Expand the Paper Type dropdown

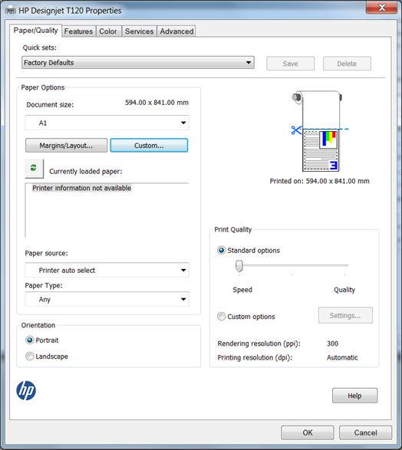coord(107,299)
